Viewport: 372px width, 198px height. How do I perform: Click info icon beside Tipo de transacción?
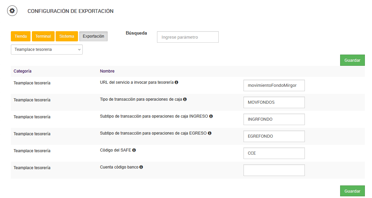click(x=185, y=99)
